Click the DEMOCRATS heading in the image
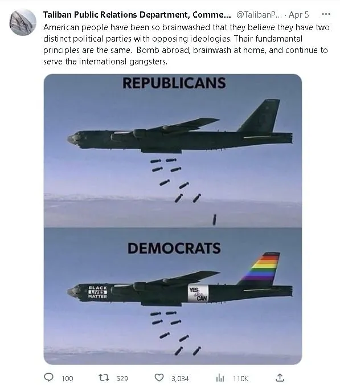Screen dimensions: 340x388 coord(174,248)
